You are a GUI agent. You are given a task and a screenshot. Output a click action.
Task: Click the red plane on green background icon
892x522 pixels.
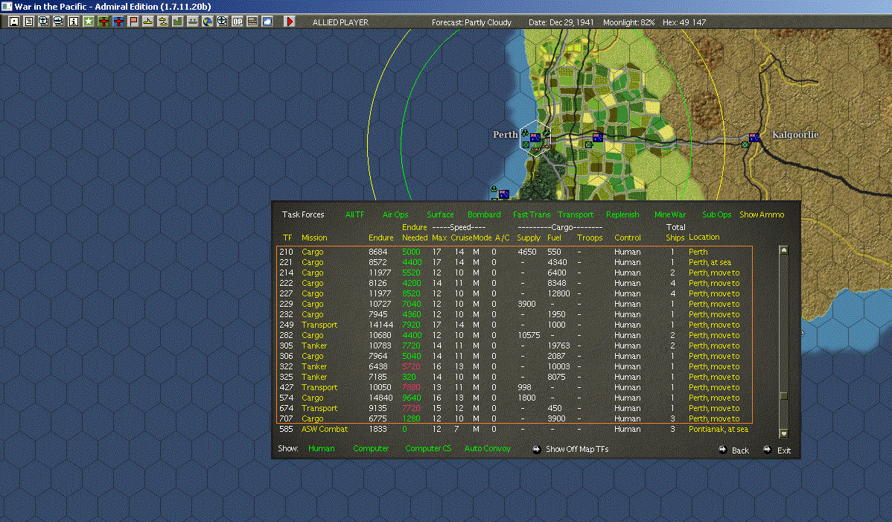tap(103, 22)
